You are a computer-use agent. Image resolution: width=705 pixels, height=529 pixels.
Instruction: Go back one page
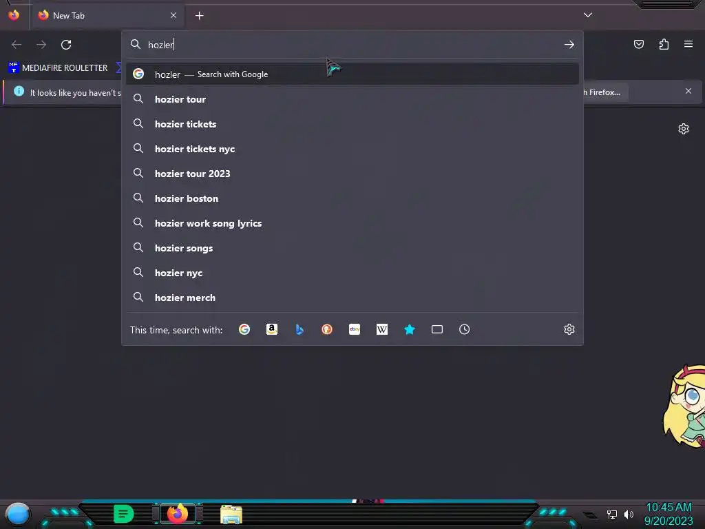[x=17, y=45]
